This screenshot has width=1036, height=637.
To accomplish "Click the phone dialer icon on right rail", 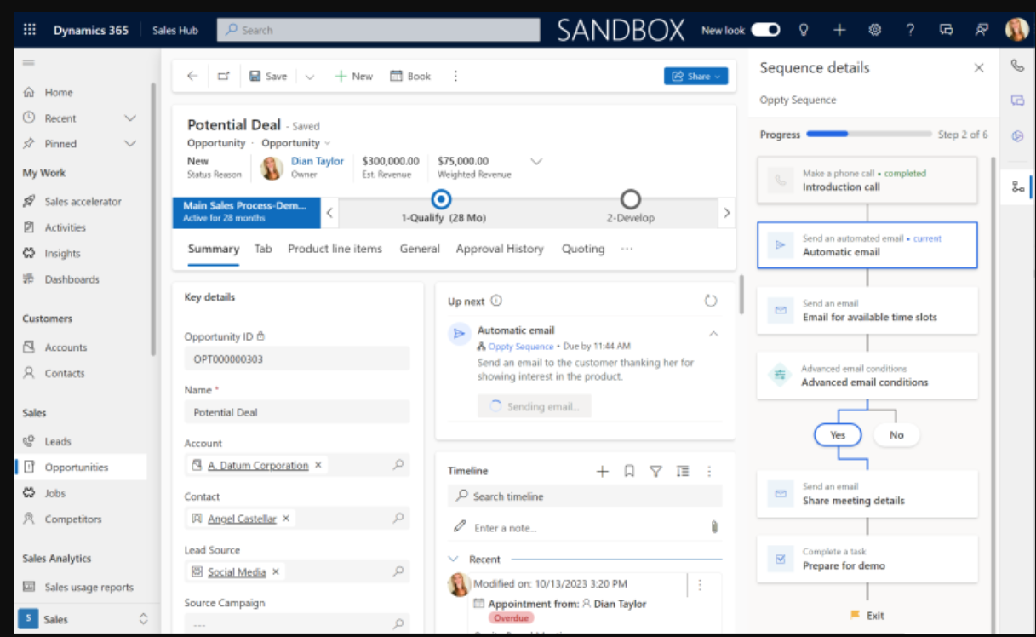I will tap(1017, 66).
